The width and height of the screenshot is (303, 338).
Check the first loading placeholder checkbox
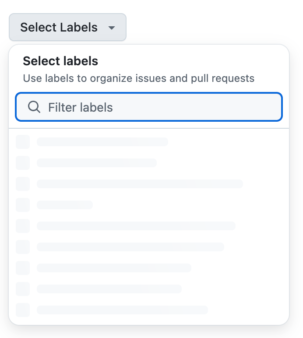point(23,142)
